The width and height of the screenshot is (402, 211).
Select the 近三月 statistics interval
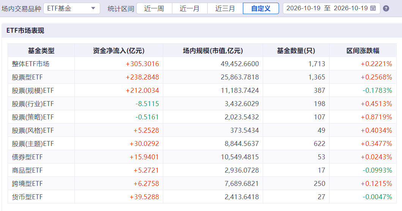point(225,8)
